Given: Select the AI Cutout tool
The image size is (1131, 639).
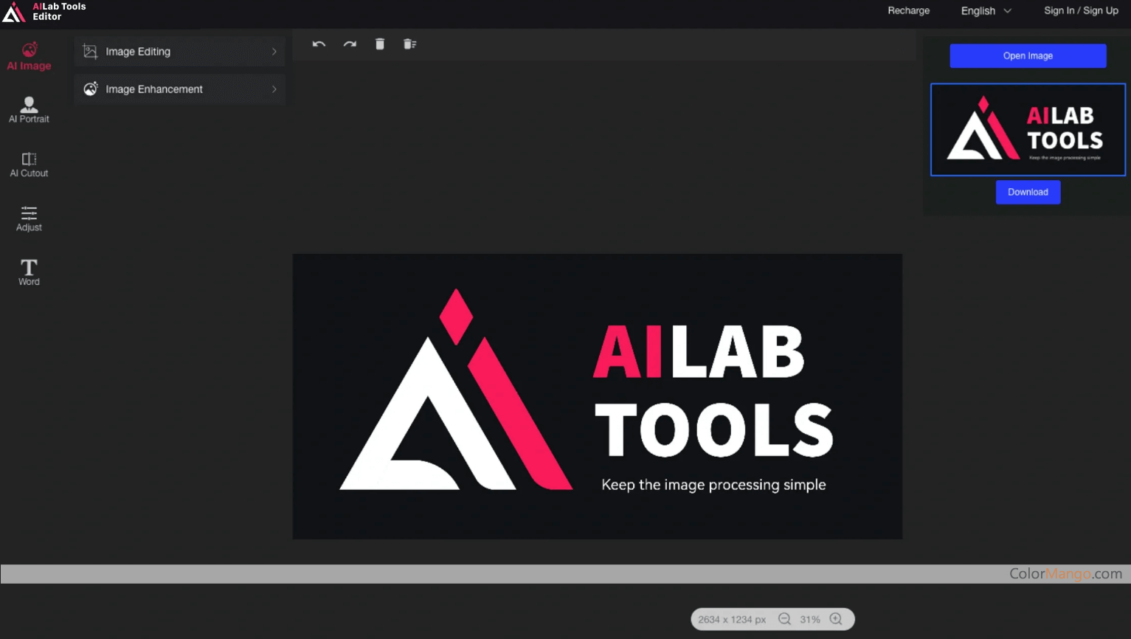Looking at the screenshot, I should click(x=29, y=164).
